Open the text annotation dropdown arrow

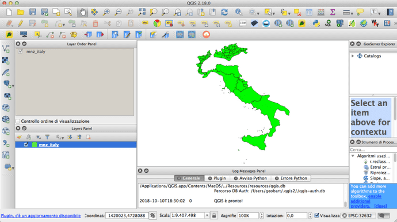379,13
